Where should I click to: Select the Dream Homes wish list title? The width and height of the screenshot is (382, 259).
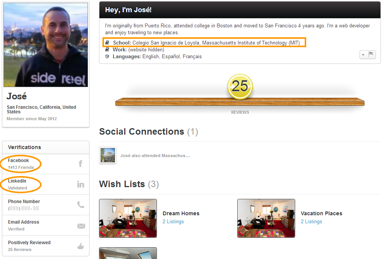point(181,213)
